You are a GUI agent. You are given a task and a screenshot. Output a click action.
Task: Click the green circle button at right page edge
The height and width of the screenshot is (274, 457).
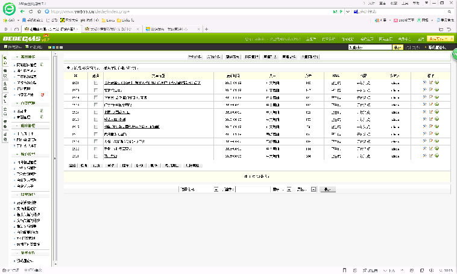(455, 54)
